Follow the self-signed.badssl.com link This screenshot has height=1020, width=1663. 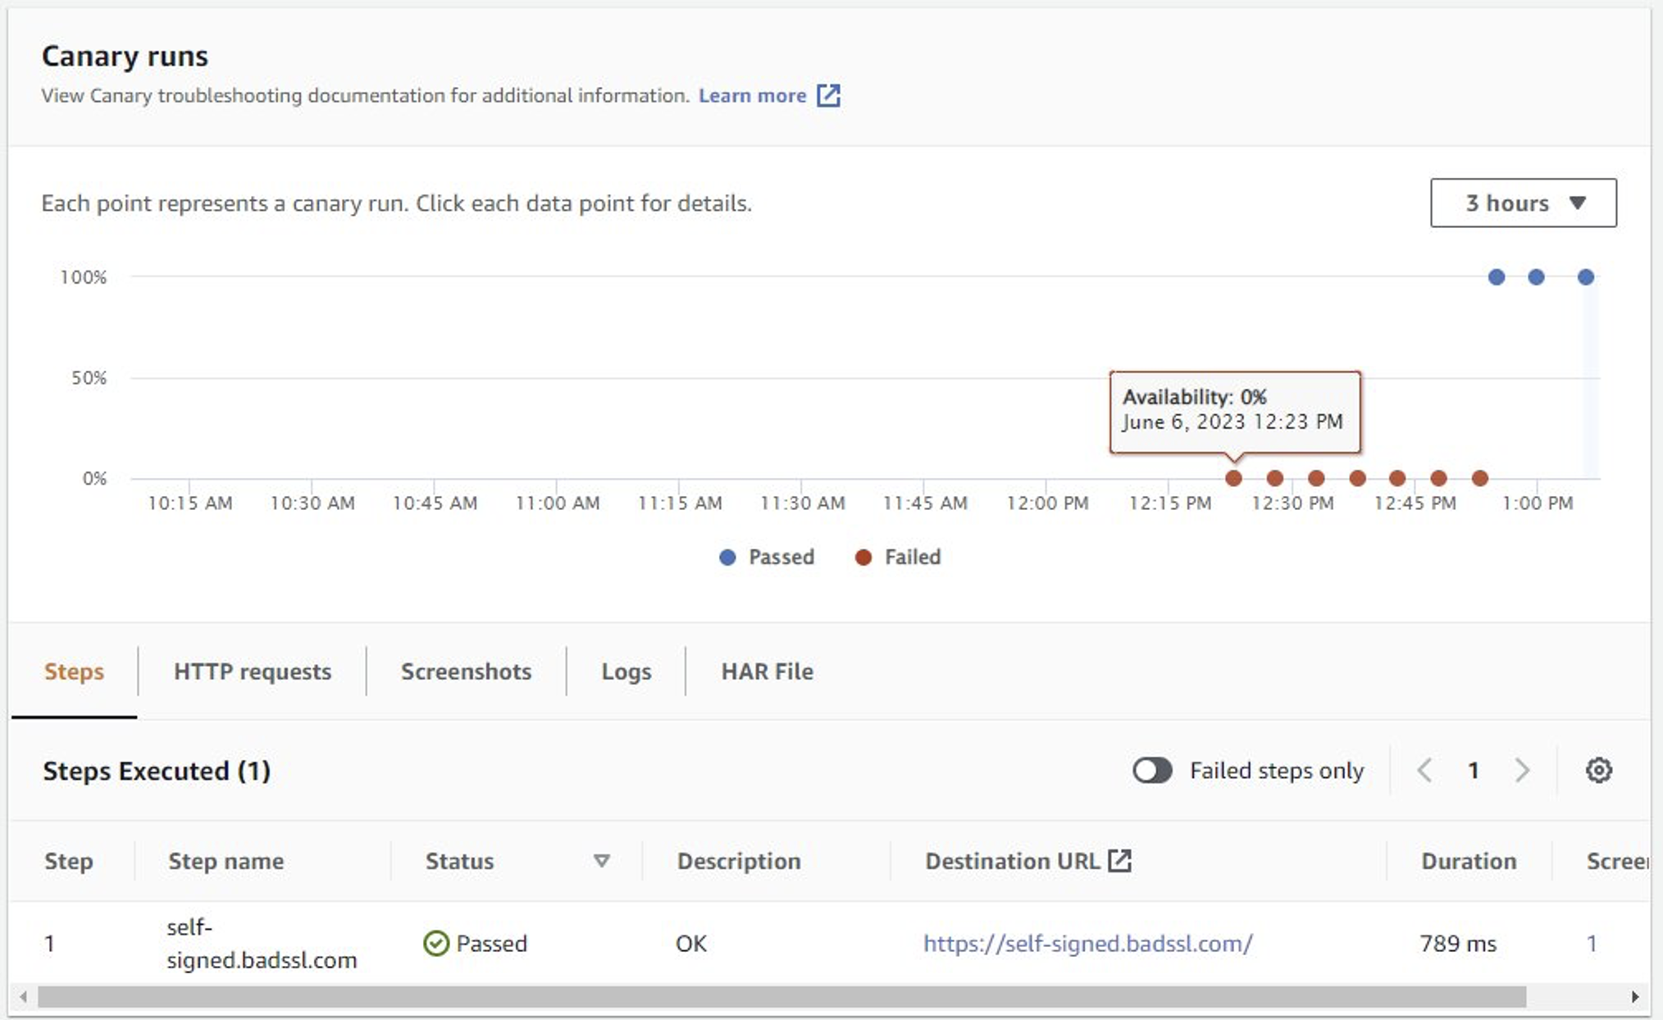(x=1087, y=943)
